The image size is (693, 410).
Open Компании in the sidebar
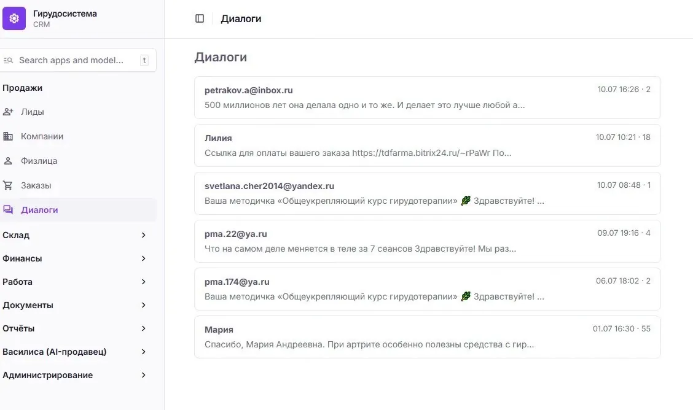(x=78, y=136)
